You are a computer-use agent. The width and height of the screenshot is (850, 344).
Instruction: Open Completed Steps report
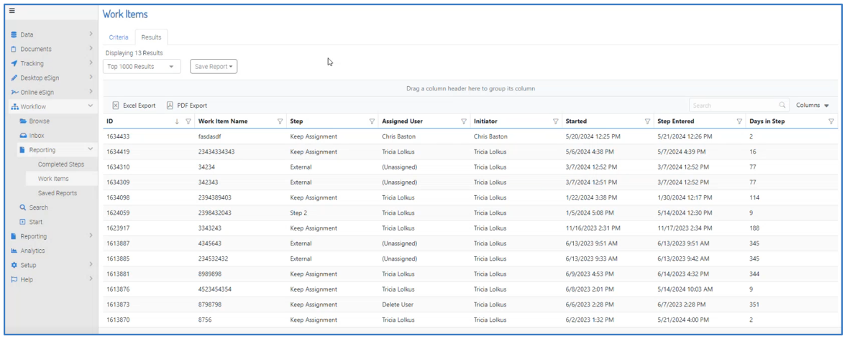pyautogui.click(x=60, y=164)
